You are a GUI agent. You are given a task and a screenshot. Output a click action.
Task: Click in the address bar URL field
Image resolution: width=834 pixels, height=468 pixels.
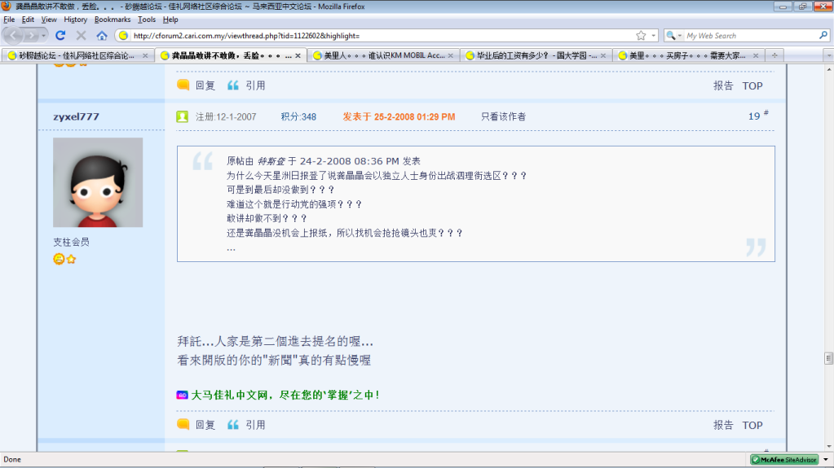[x=375, y=36]
